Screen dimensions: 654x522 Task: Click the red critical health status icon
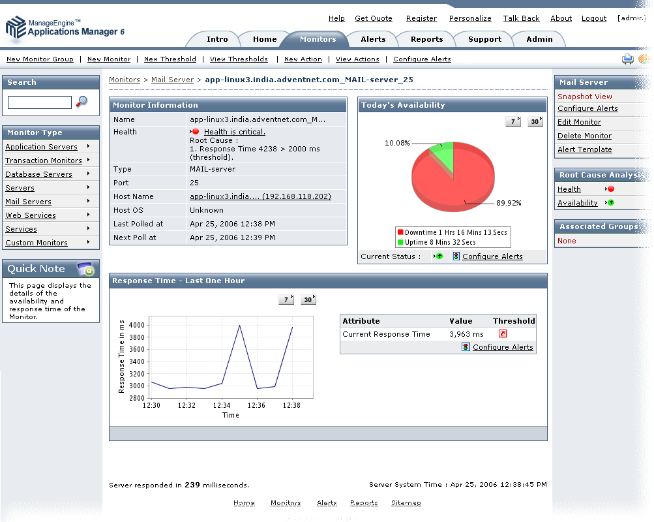point(195,132)
